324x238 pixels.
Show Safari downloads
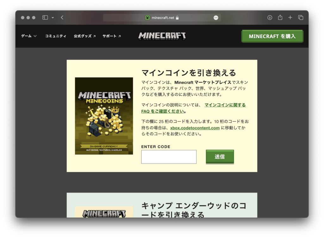[x=270, y=18]
